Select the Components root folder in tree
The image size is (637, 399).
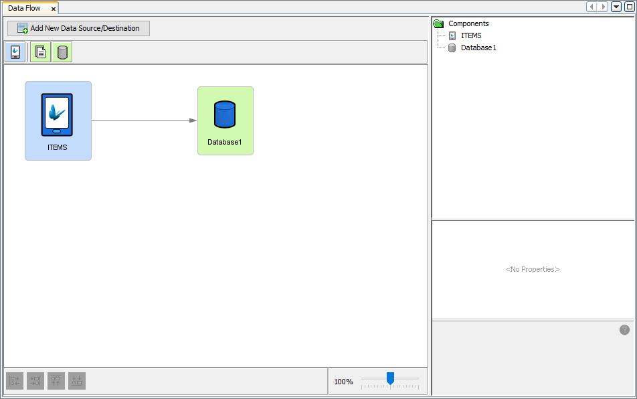468,23
